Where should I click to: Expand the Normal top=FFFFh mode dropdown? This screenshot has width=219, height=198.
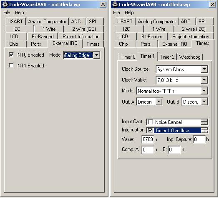(x=204, y=91)
